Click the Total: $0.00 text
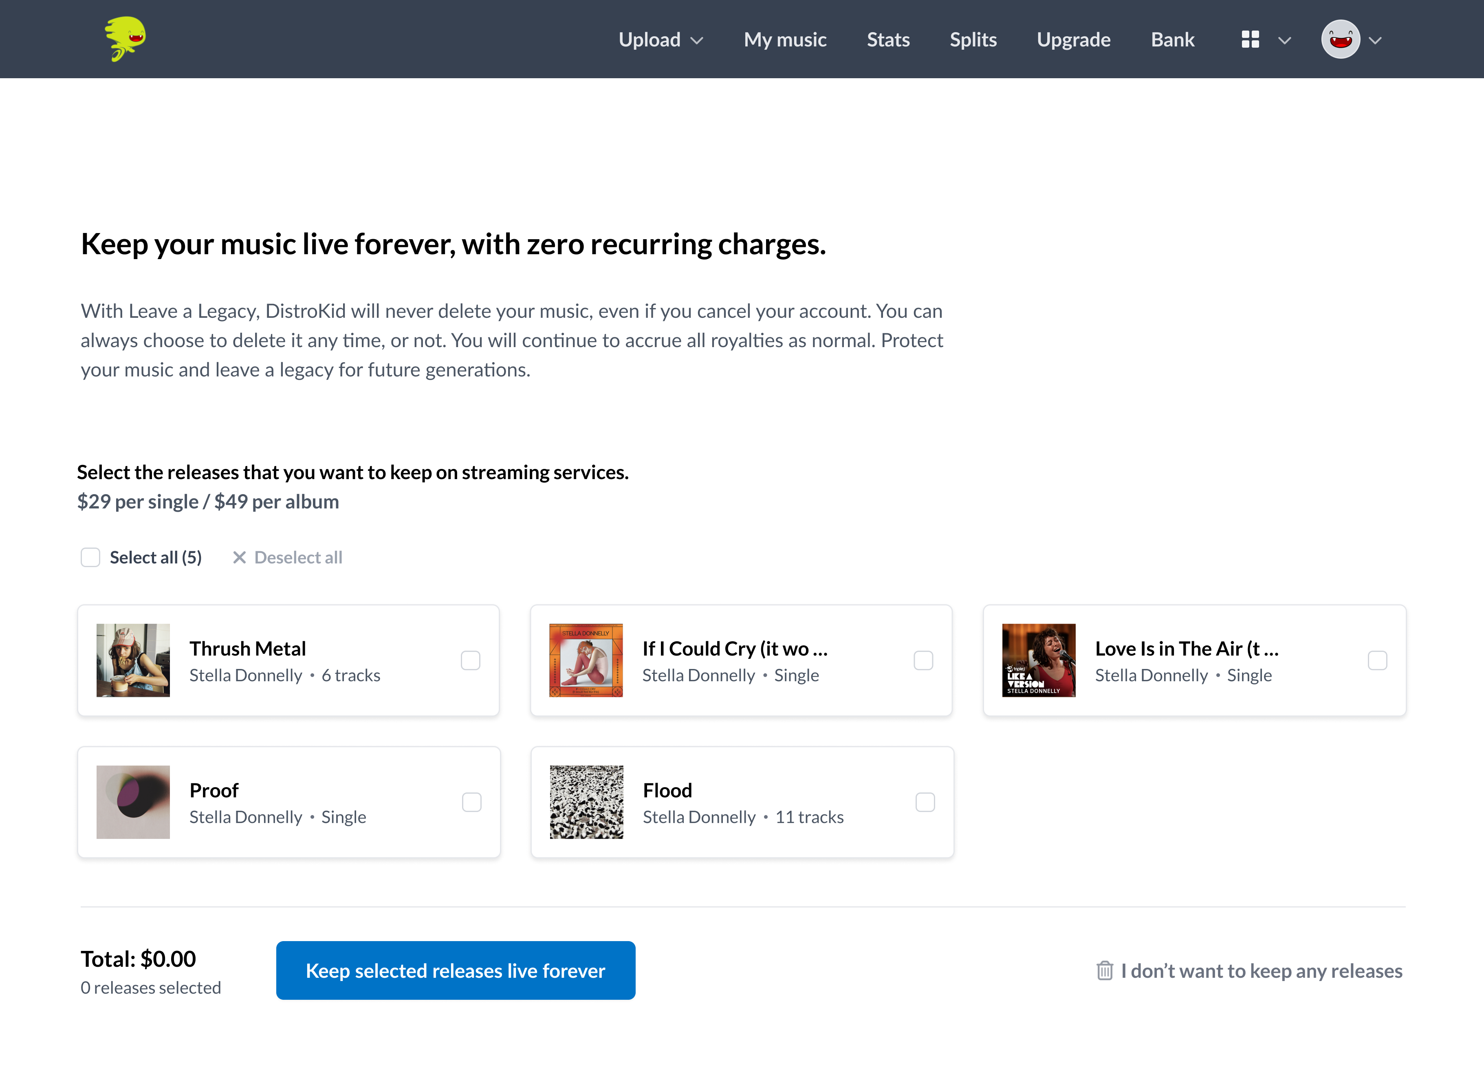Viewport: 1484px width, 1067px height. tap(138, 958)
